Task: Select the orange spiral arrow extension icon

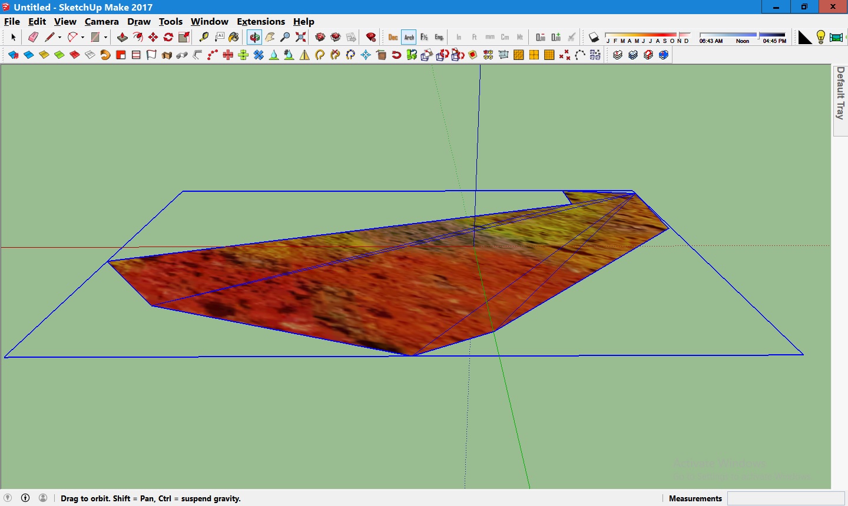Action: (x=105, y=55)
